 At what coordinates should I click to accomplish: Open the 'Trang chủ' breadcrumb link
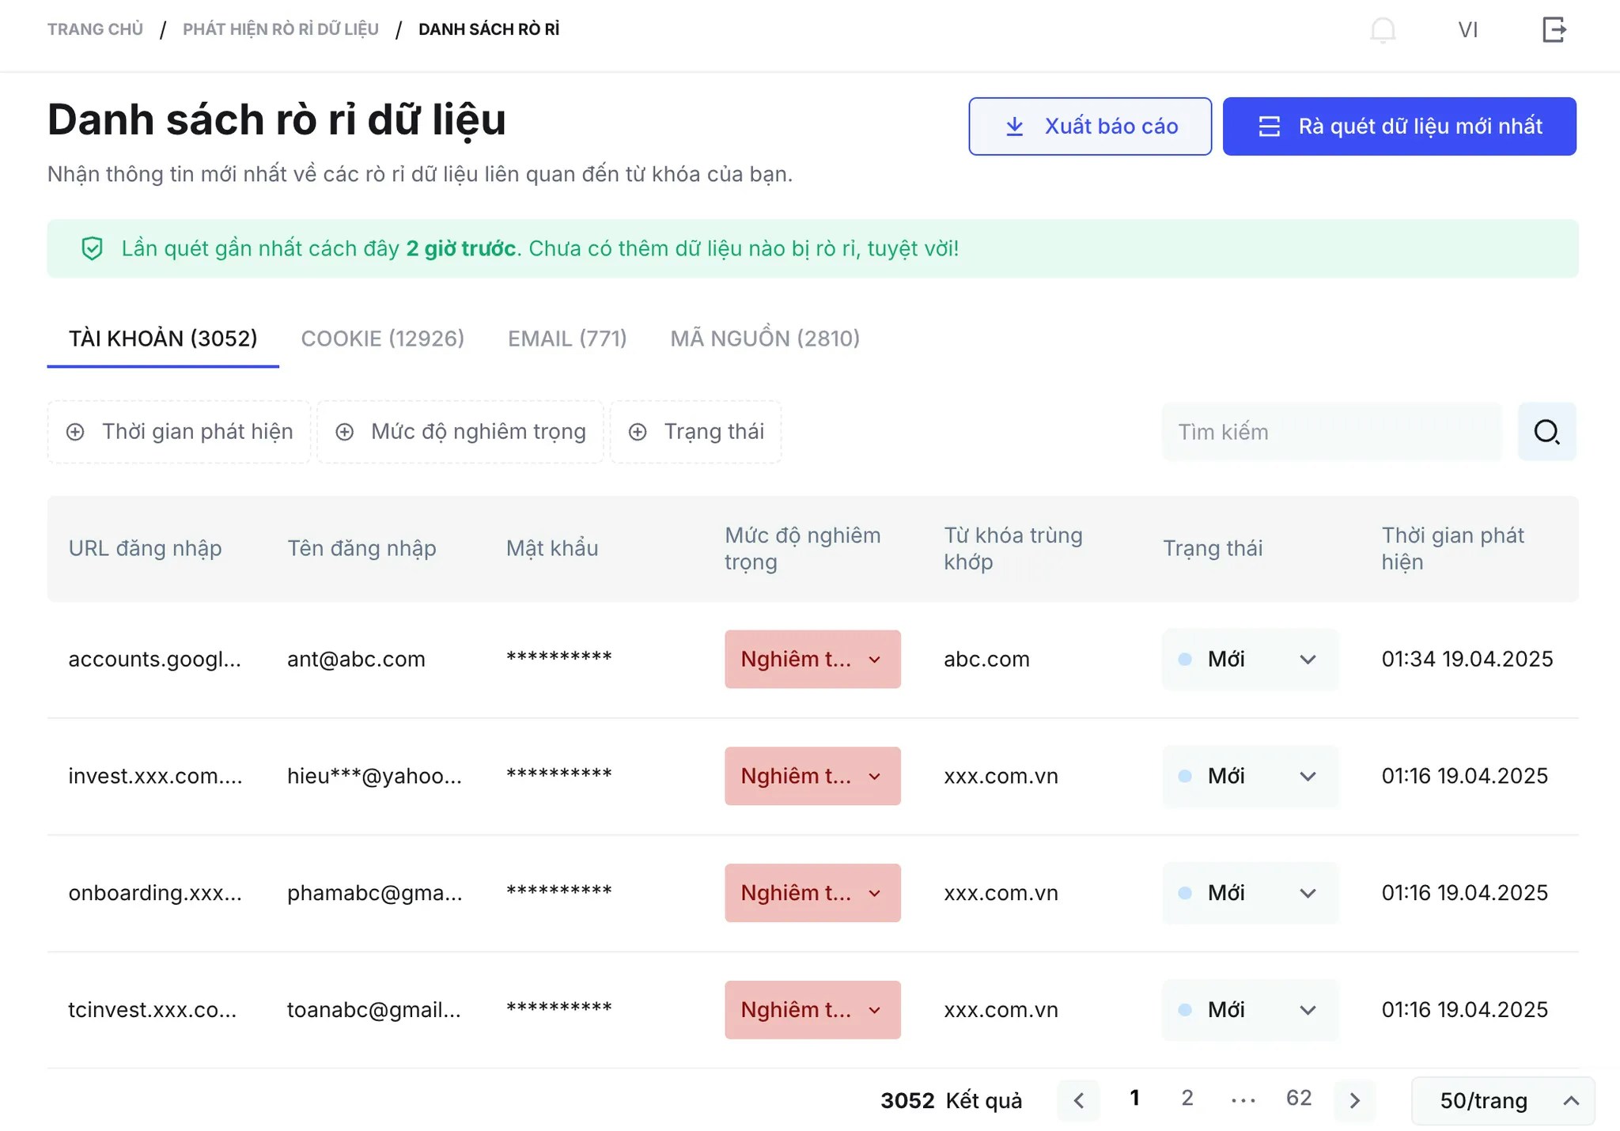point(95,28)
